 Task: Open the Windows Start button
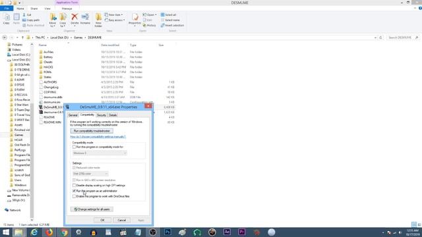[6, 232]
